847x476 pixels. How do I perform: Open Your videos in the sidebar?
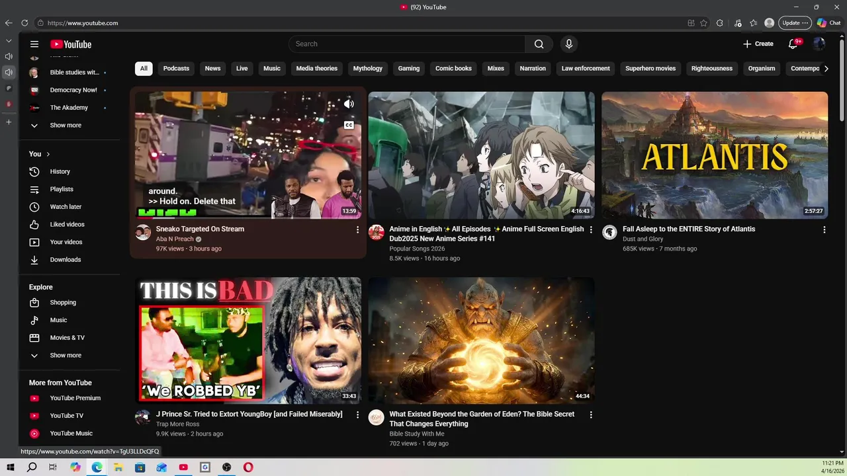(x=69, y=242)
